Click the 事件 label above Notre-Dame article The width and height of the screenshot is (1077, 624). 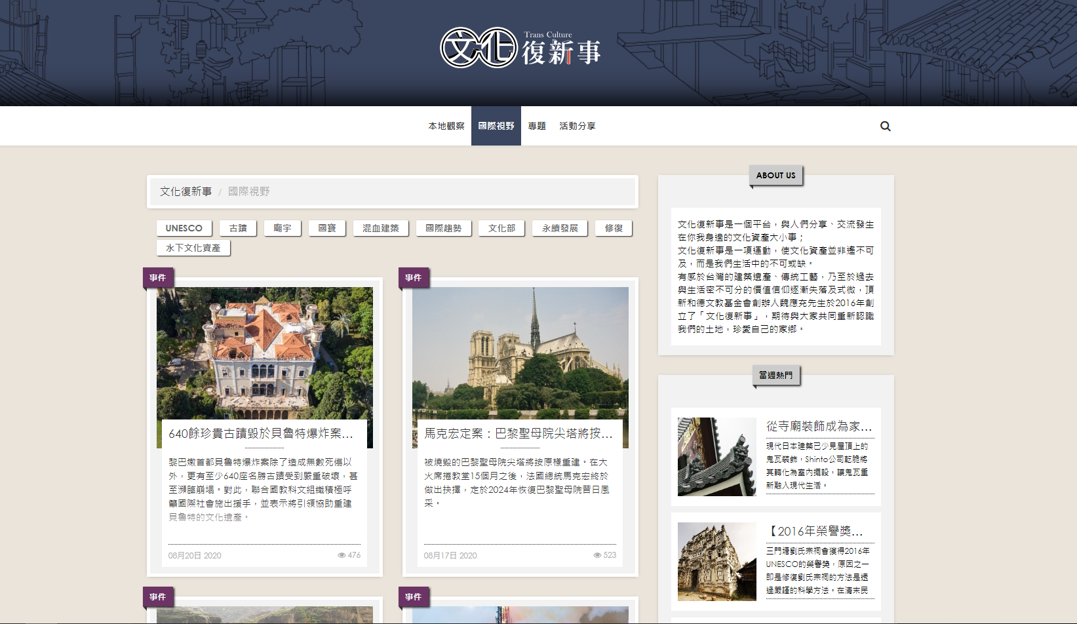pos(414,278)
